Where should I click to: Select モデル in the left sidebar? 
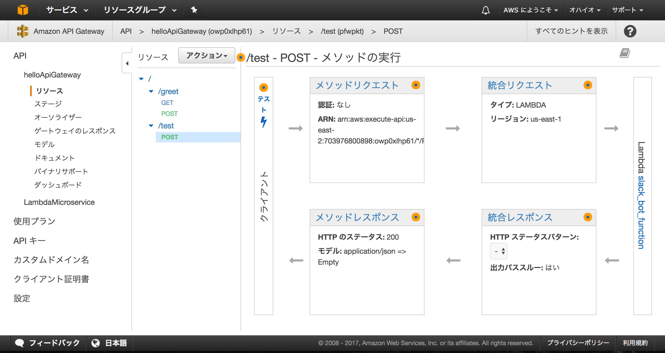(44, 145)
